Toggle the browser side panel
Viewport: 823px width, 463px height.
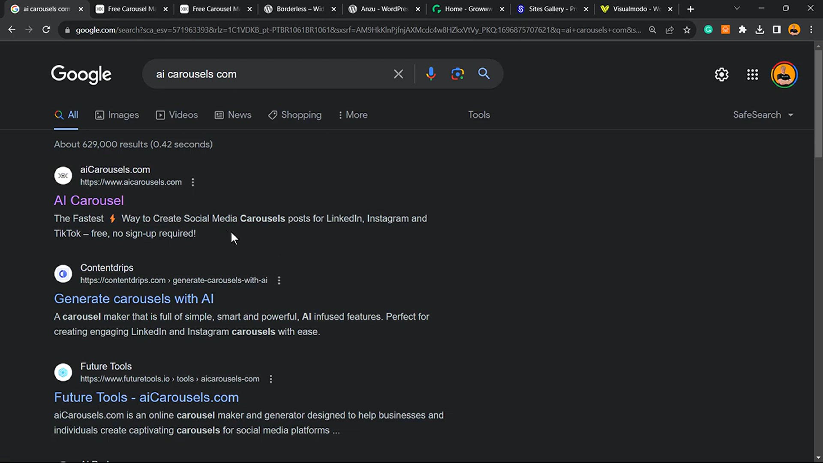pos(777,30)
